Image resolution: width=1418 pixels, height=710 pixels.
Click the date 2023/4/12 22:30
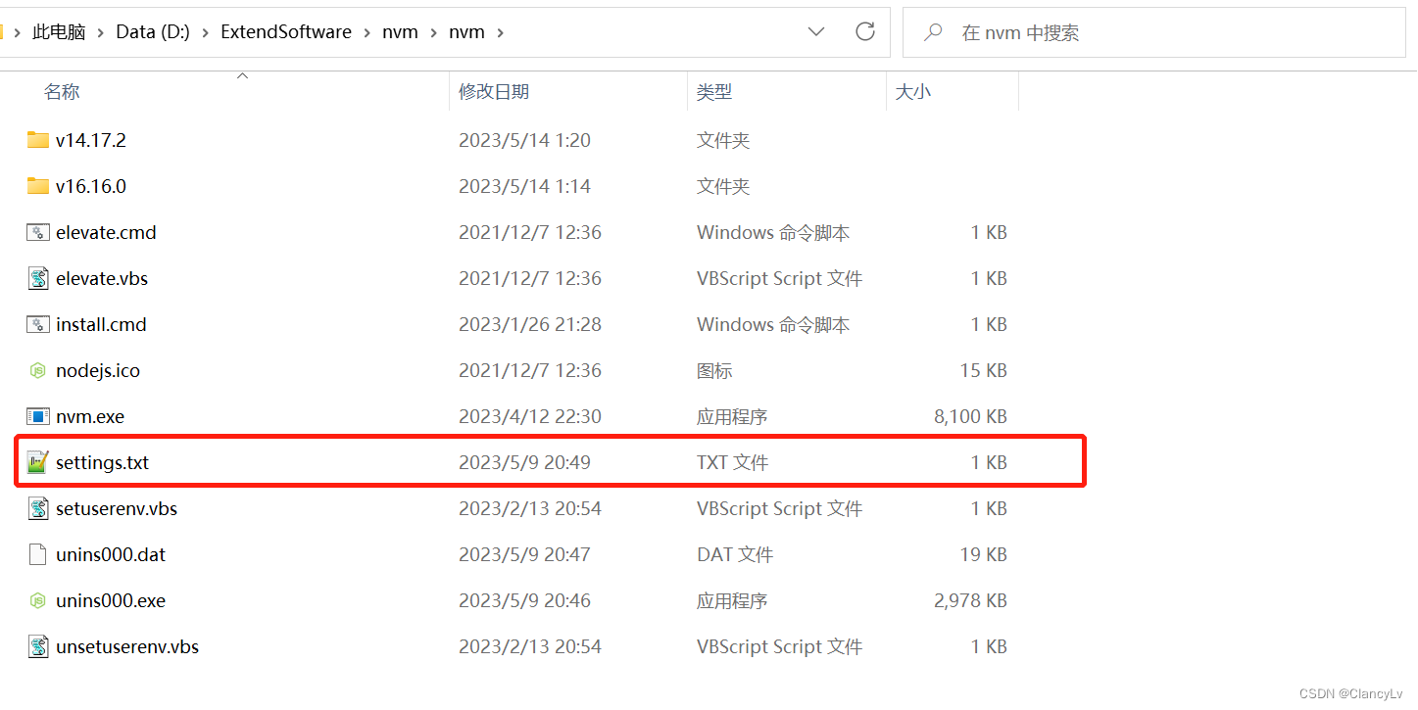(530, 416)
